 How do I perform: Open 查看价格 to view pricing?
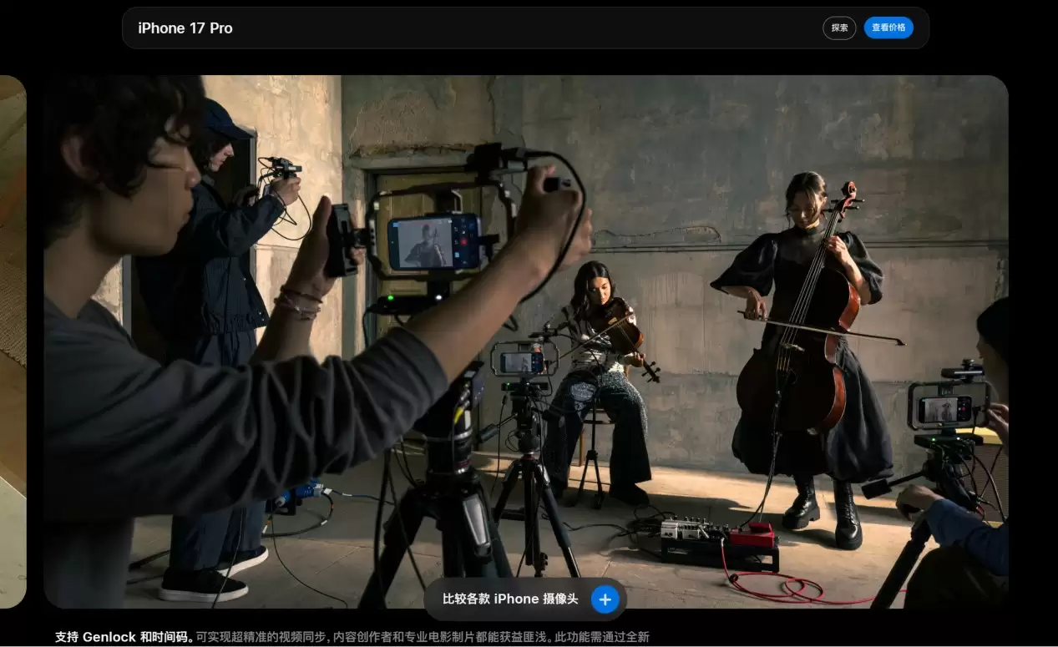888,28
